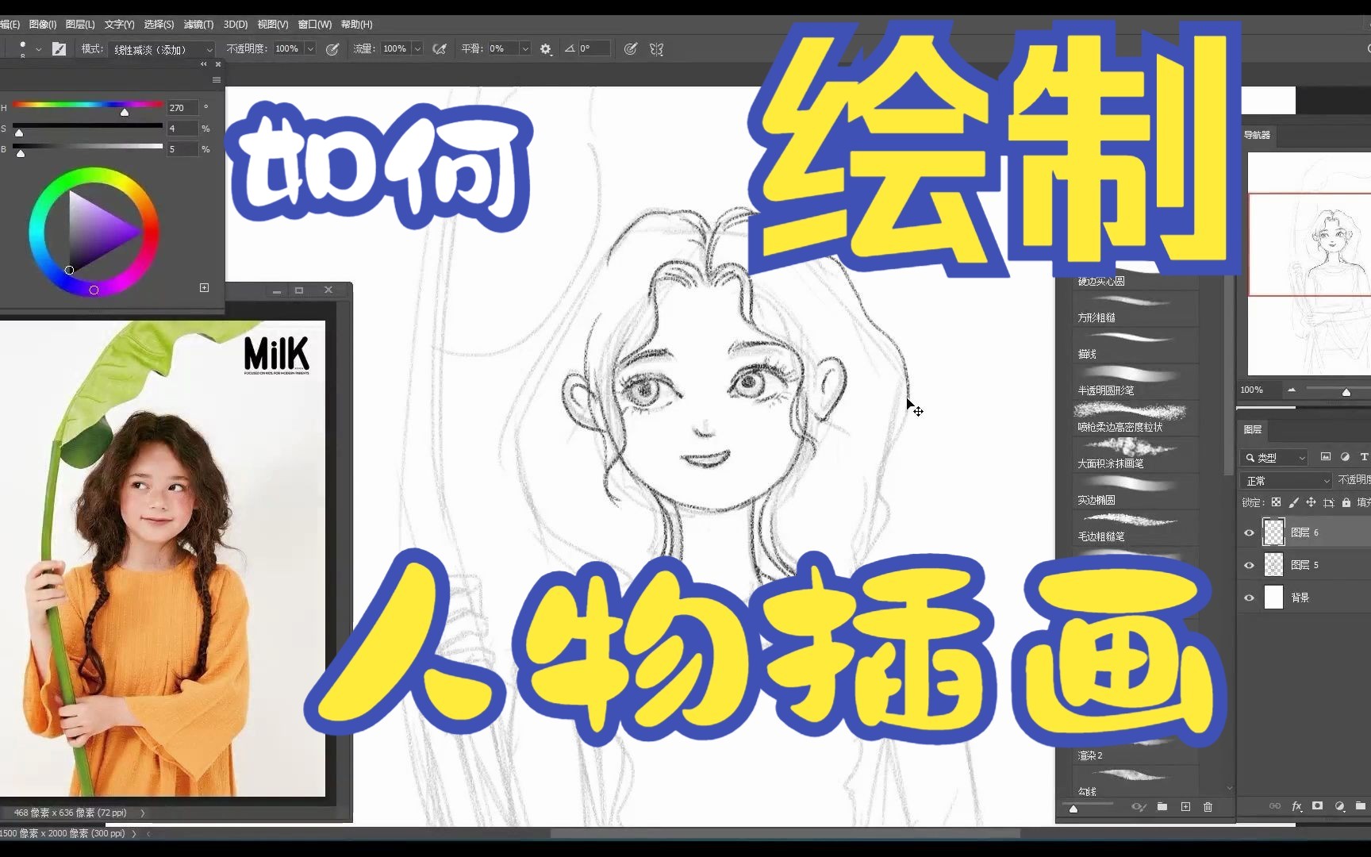Click the lock transparent pixels icon
This screenshot has height=857, width=1371.
click(x=1277, y=502)
